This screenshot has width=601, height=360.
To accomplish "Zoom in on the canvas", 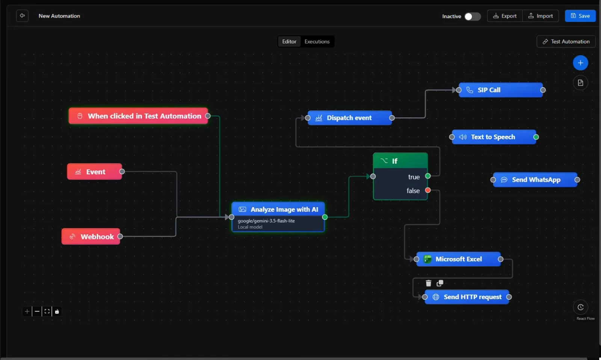I will [x=27, y=311].
